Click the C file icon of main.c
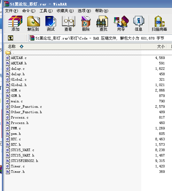172x191 pixels. click(x=8, y=101)
